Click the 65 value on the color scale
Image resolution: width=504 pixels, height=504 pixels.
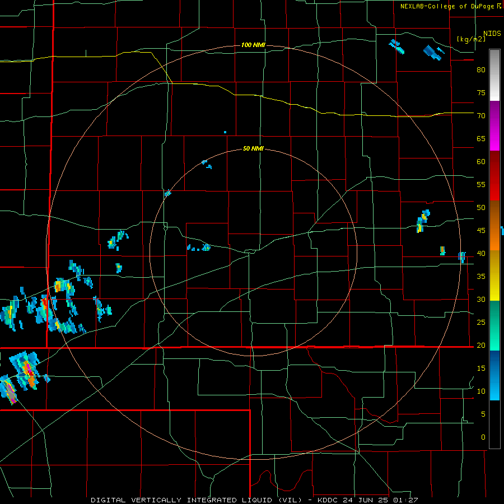click(481, 138)
